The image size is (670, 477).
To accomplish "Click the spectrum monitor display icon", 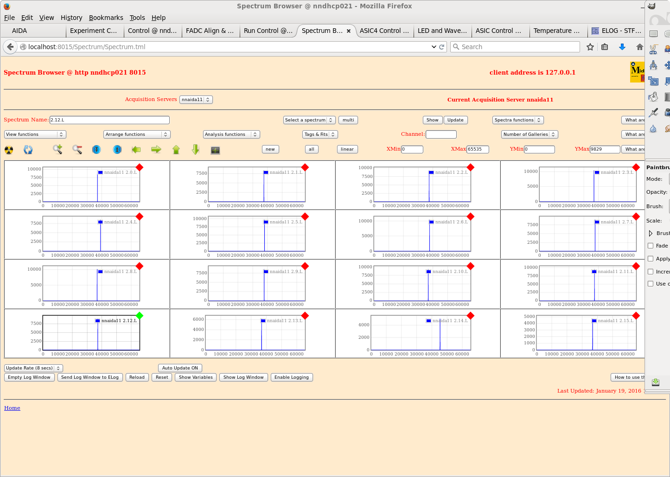I will point(215,150).
